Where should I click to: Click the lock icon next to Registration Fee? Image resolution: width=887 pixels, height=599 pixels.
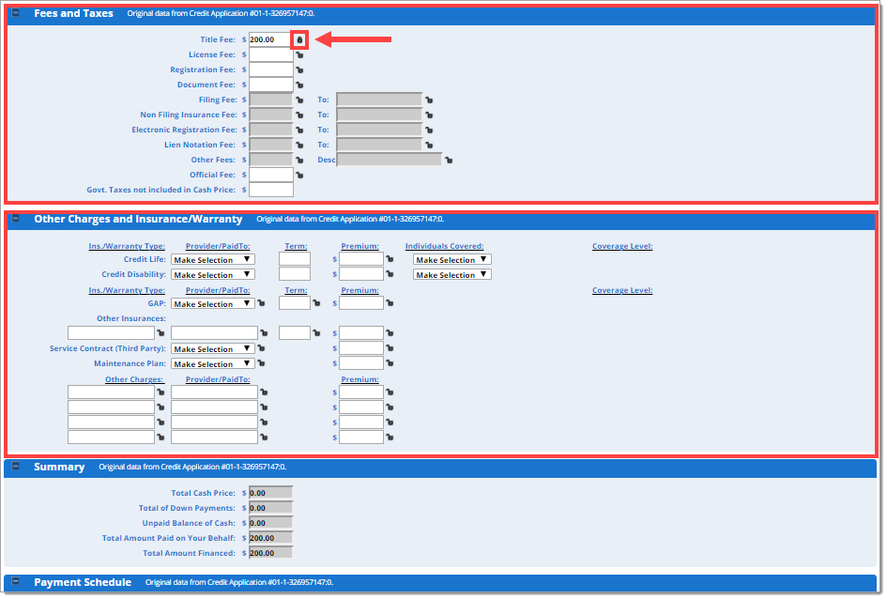coord(299,70)
